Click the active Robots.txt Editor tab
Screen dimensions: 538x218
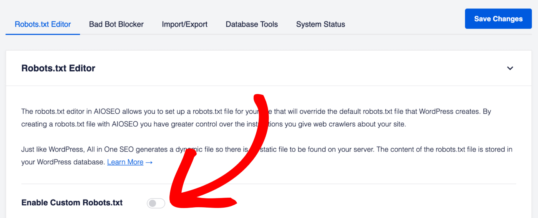[43, 24]
